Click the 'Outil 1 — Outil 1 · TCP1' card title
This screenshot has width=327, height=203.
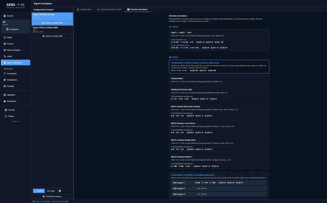pyautogui.click(x=181, y=33)
